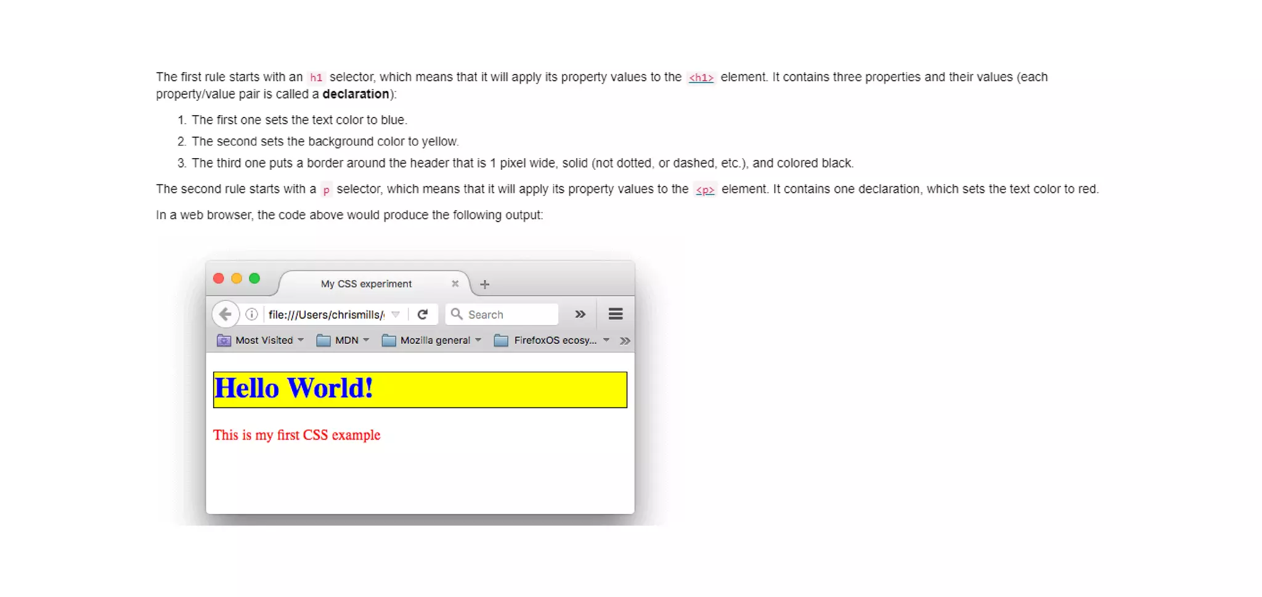Click the Mozilla general bookmark label
The height and width of the screenshot is (597, 1262).
pos(435,340)
